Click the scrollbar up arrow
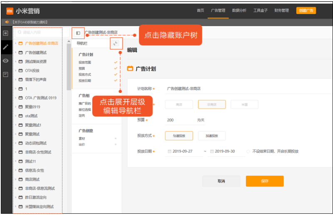Image resolution: width=333 pixels, height=215 pixels. pos(69,42)
